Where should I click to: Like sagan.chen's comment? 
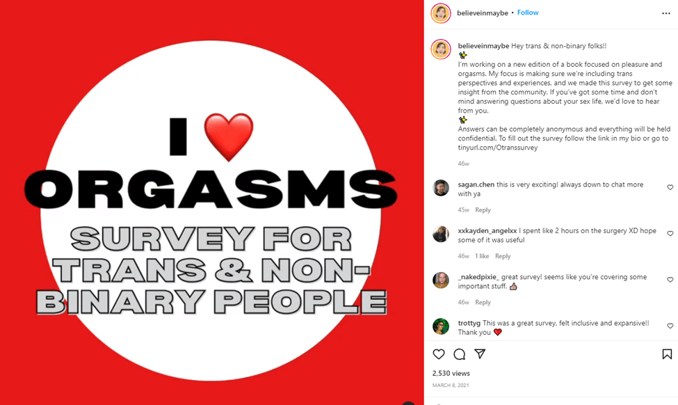click(x=670, y=188)
